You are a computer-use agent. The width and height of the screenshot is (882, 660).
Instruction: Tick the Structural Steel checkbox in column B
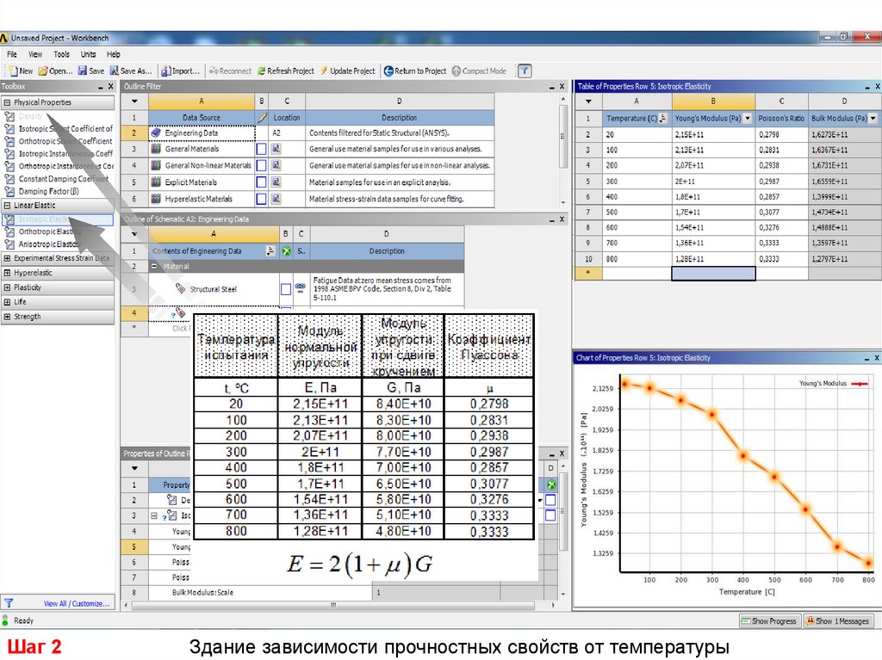[x=285, y=289]
